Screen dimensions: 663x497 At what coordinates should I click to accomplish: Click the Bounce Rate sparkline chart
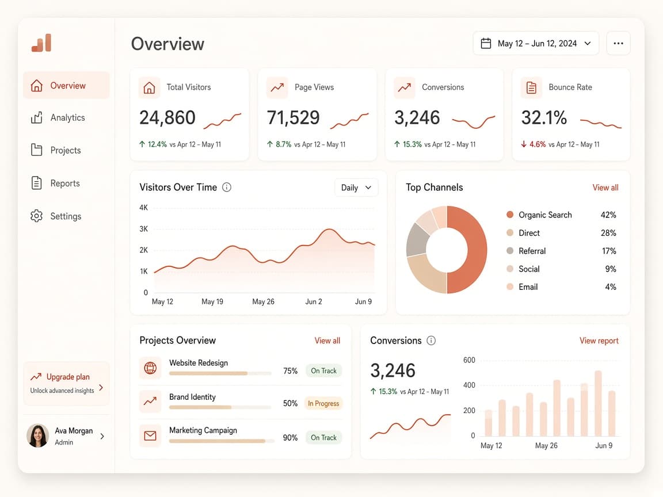[x=600, y=124]
